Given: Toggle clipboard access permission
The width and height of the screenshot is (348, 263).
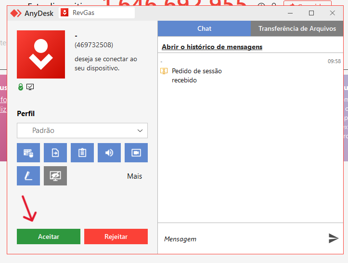Looking at the screenshot, I should (x=82, y=153).
